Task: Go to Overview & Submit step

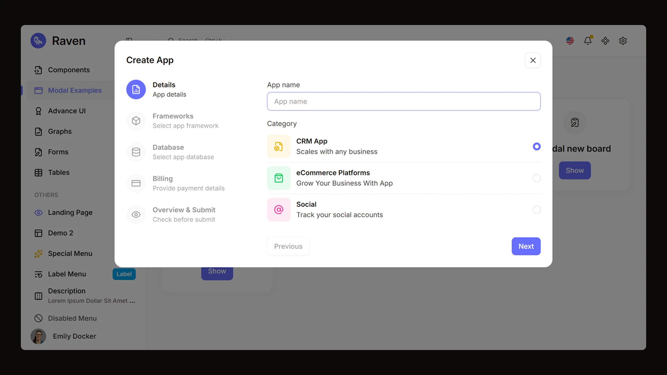Action: coord(171,215)
